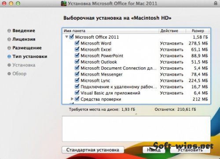Uncheck Microsoft Document Connection checkbox

77,68
